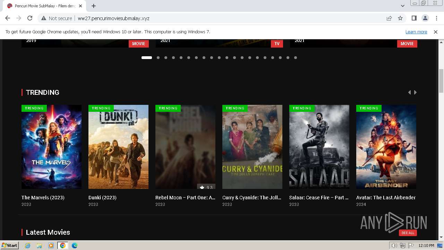Click the TV badge on slide
The height and width of the screenshot is (250, 444).
tap(277, 43)
